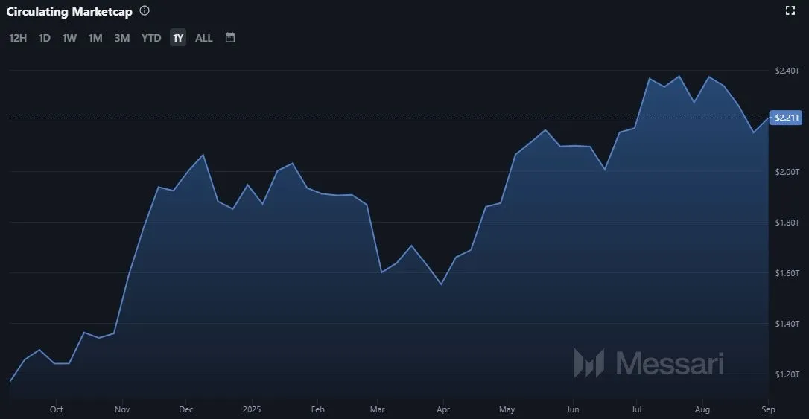This screenshot has height=419, width=809.
Task: Click the active 1Y range tab
Action: [x=178, y=38]
